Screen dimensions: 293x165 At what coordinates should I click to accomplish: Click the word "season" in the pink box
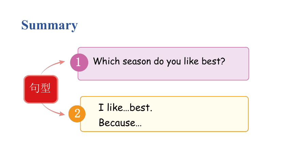point(137,62)
